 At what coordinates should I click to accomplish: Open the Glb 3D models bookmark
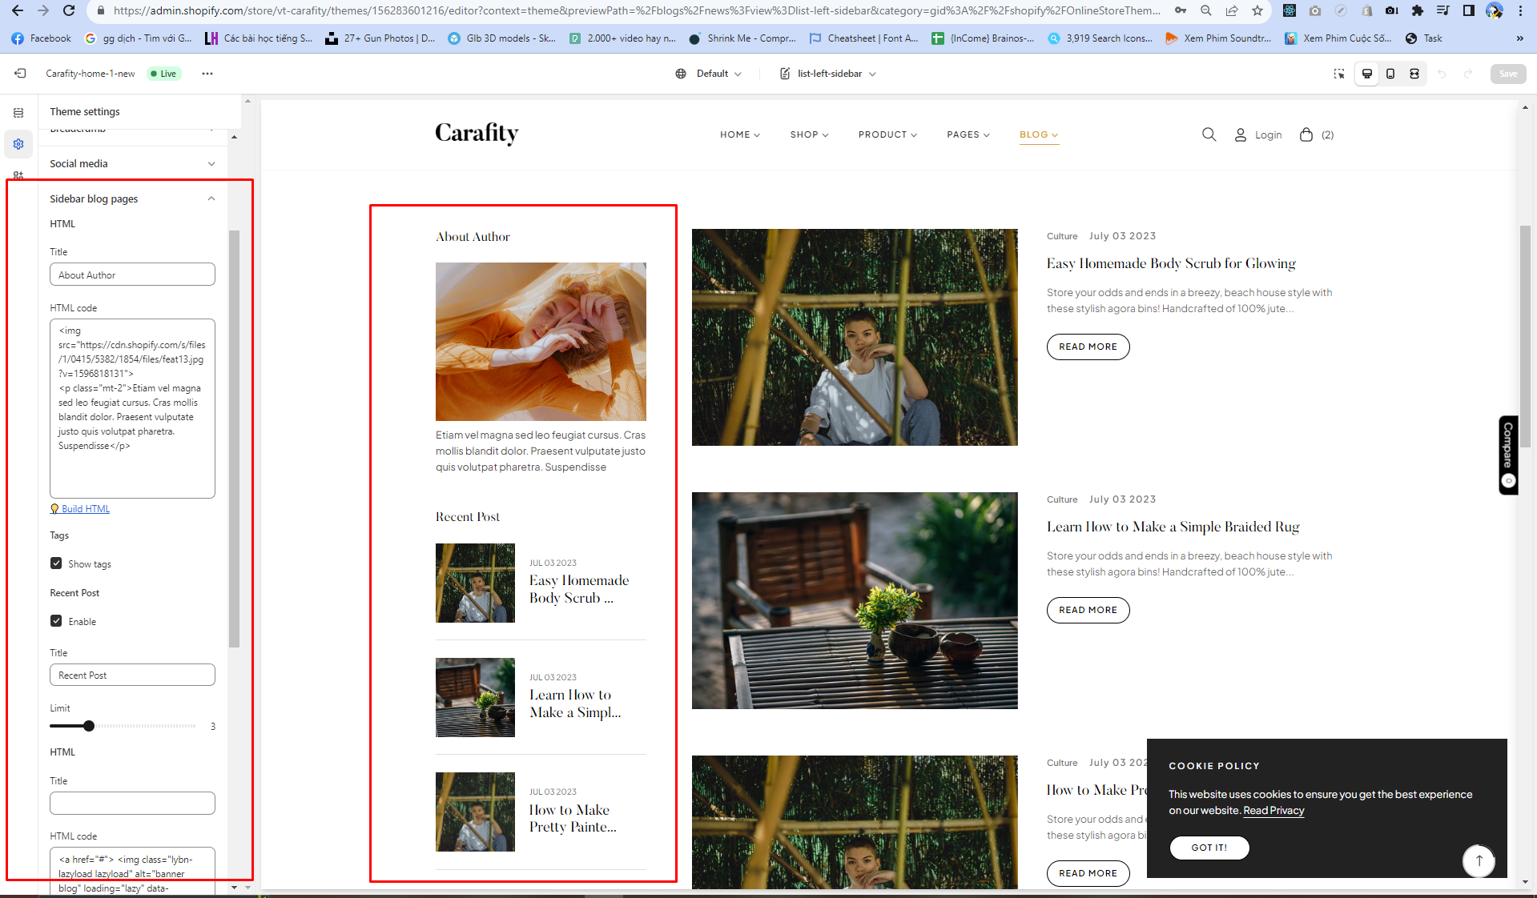(501, 38)
